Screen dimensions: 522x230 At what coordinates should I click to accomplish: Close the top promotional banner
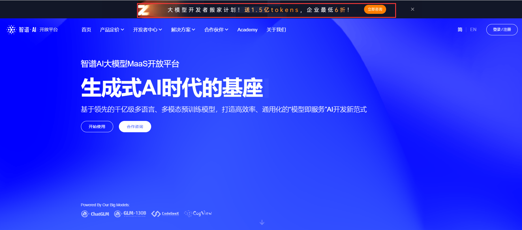(412, 9)
